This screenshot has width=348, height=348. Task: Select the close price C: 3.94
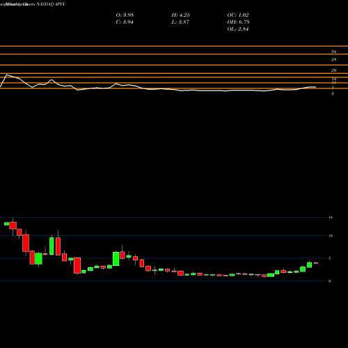click(x=125, y=22)
